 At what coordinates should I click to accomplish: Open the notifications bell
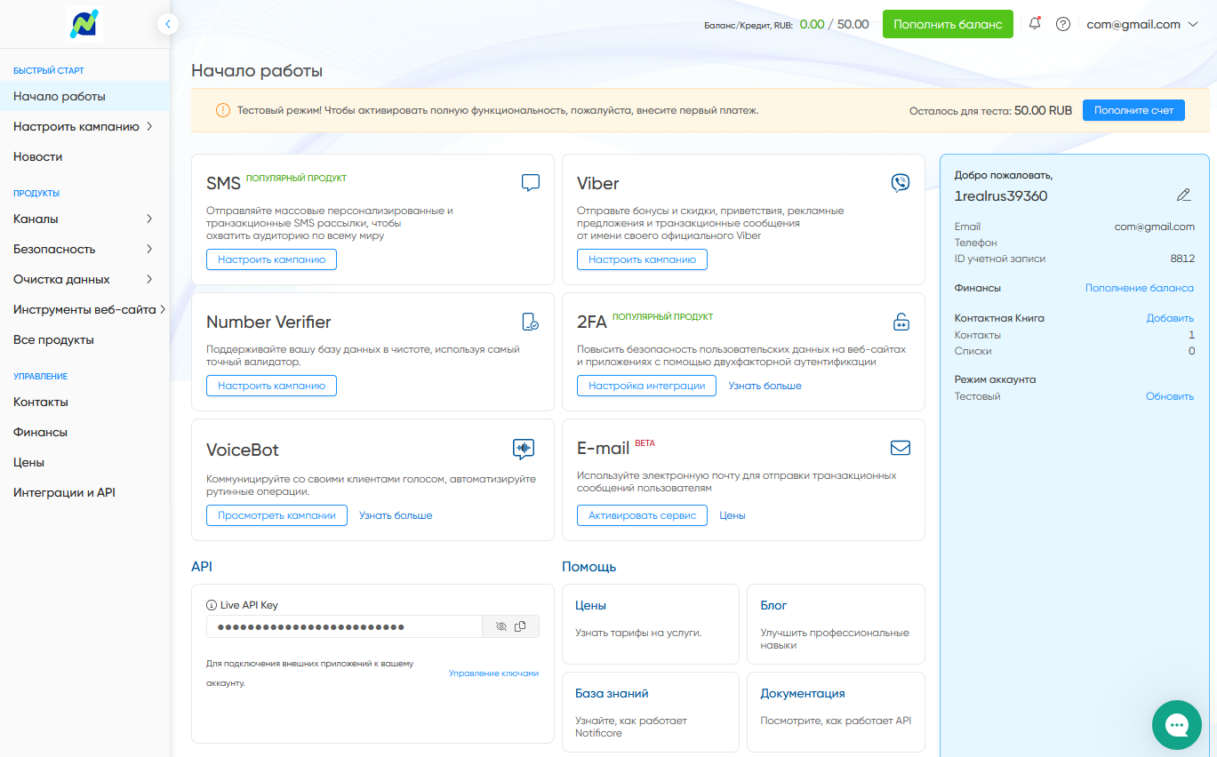coord(1035,24)
